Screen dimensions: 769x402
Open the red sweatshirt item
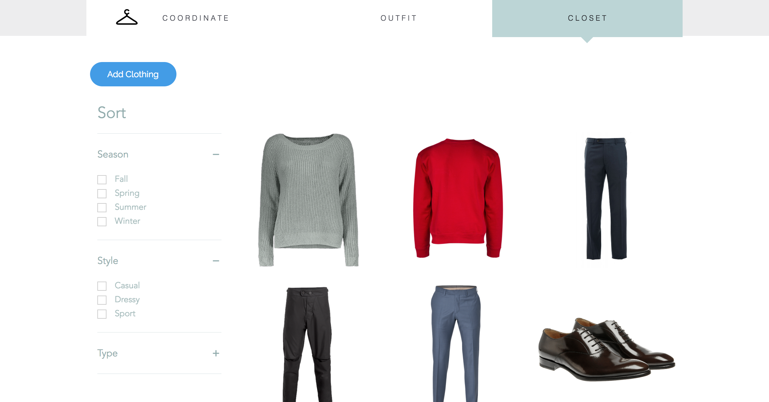coord(458,198)
